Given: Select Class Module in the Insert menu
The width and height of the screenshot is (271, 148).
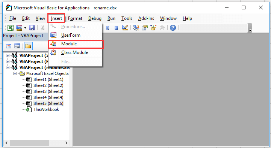Looking at the screenshot, I should click(75, 52).
